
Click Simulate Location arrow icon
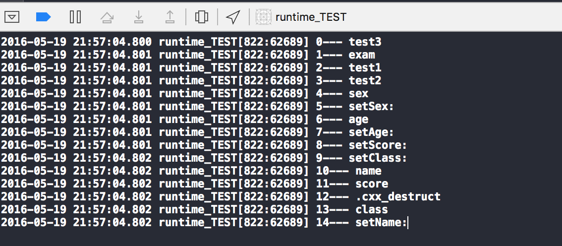point(233,17)
